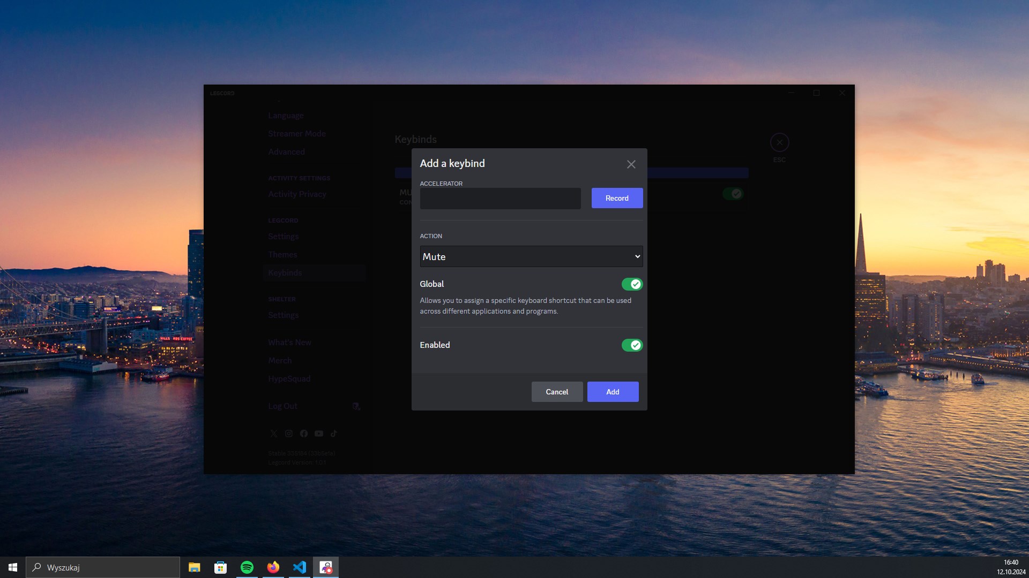Close the Add a keybind dialog
Viewport: 1029px width, 578px height.
tap(631, 164)
